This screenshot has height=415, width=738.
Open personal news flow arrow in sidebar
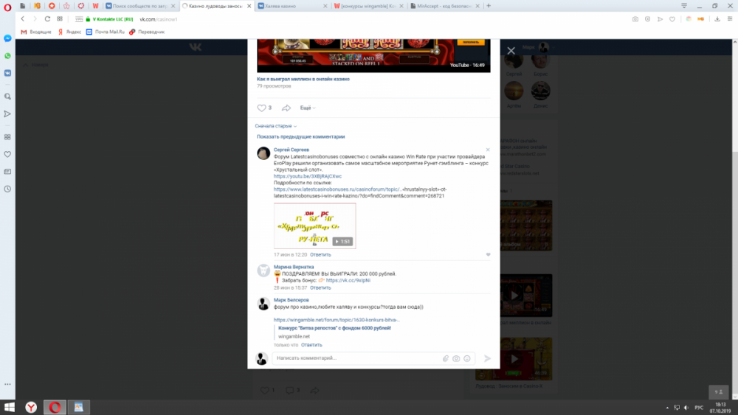click(7, 114)
